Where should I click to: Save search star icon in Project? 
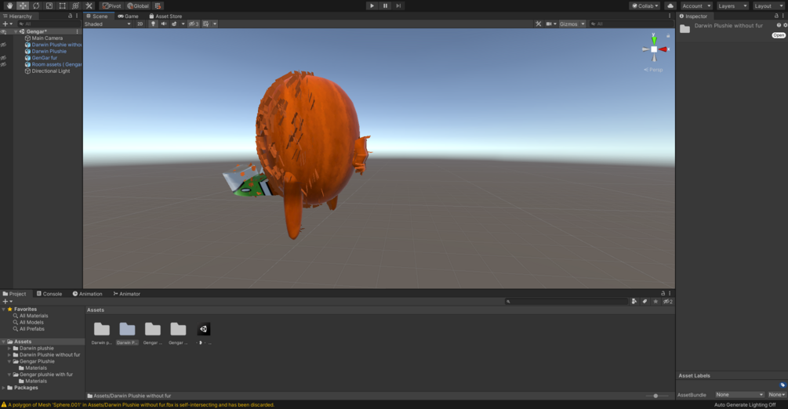655,302
